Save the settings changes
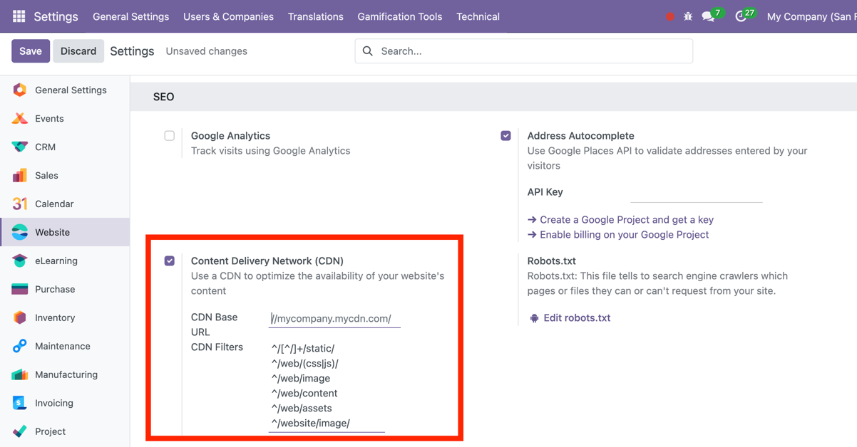The width and height of the screenshot is (857, 447). [31, 51]
